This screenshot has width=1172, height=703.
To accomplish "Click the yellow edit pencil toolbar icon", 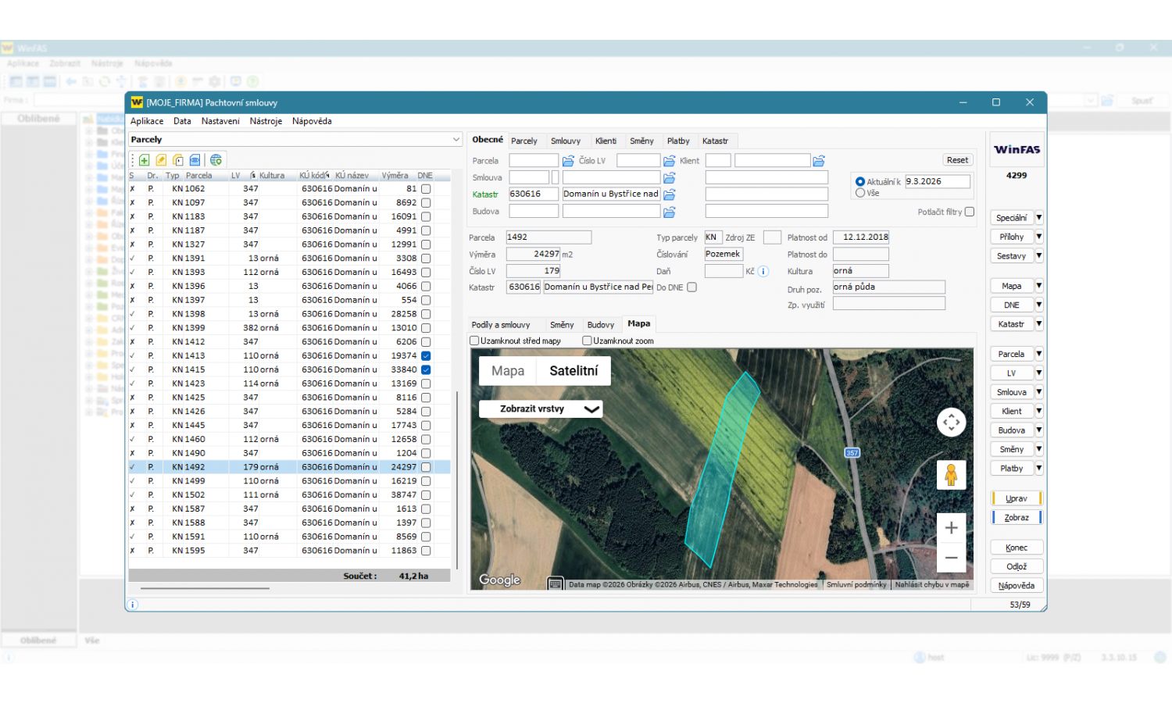I will (161, 160).
